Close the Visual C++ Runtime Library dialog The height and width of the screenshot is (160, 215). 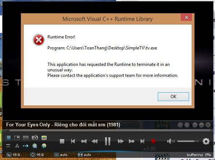(186, 17)
